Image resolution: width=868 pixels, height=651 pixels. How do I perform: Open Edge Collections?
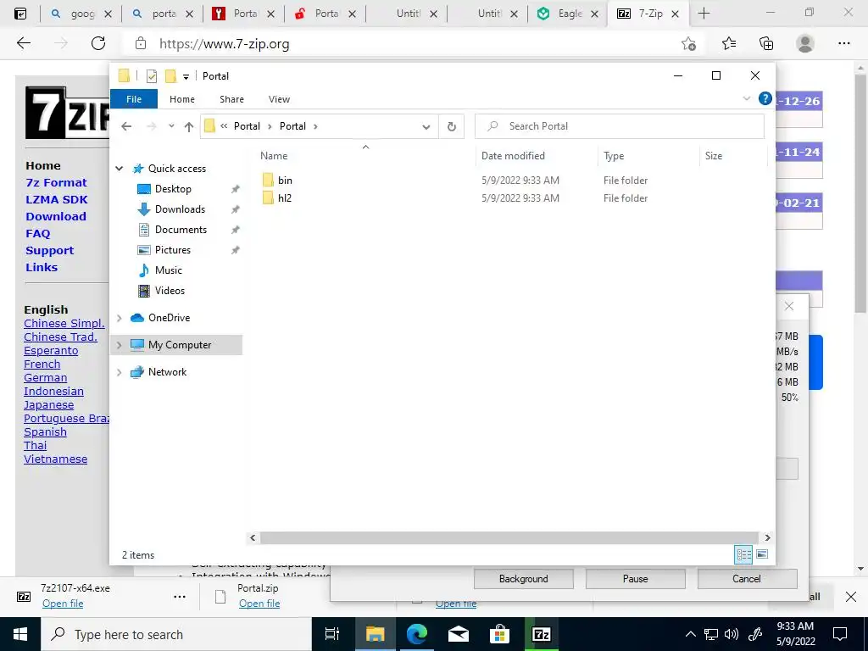point(766,43)
